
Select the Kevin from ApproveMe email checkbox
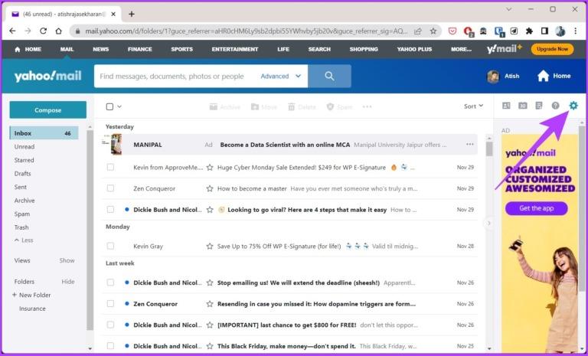(x=110, y=167)
